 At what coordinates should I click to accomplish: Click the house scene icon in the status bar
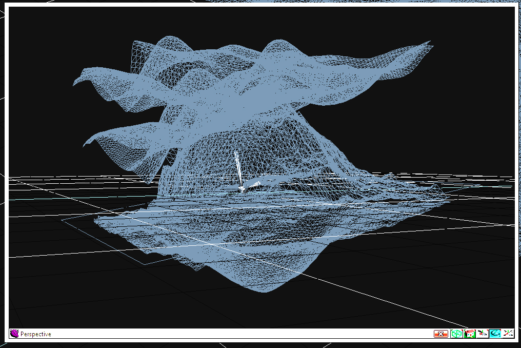[469, 333]
